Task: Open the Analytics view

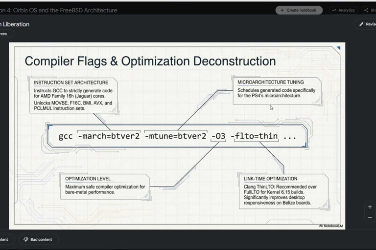Action: pyautogui.click(x=344, y=10)
